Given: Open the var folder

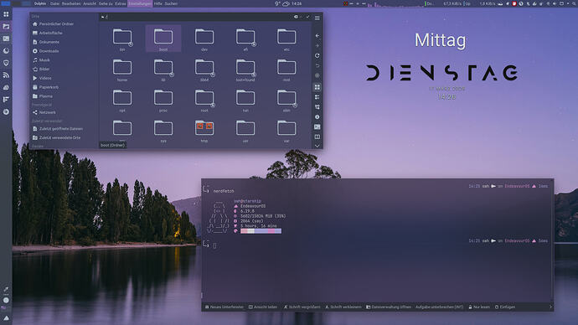Looking at the screenshot, I should click(x=286, y=132).
